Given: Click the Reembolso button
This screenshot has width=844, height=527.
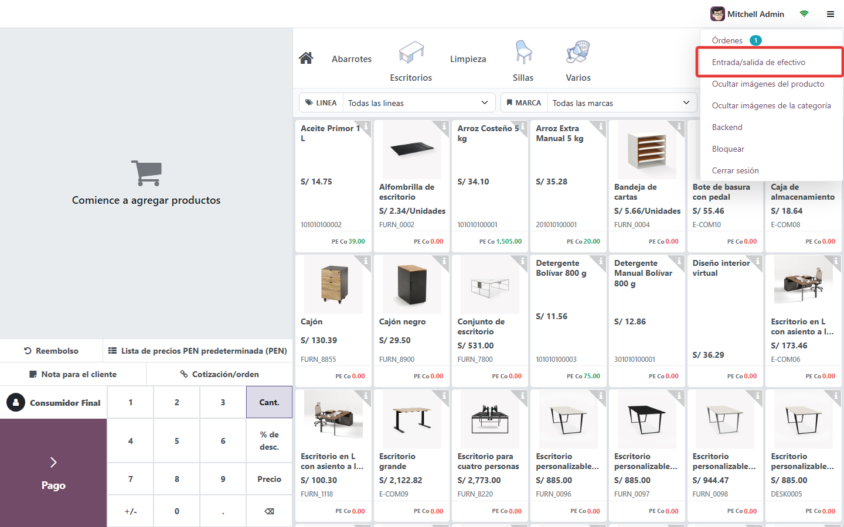Looking at the screenshot, I should (x=52, y=351).
